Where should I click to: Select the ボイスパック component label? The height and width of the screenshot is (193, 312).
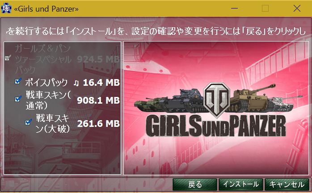pyautogui.click(x=46, y=82)
